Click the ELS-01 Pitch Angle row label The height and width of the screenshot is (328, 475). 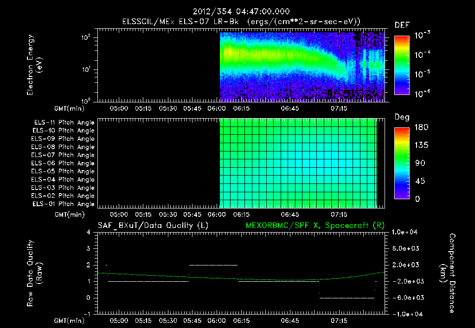coord(64,204)
